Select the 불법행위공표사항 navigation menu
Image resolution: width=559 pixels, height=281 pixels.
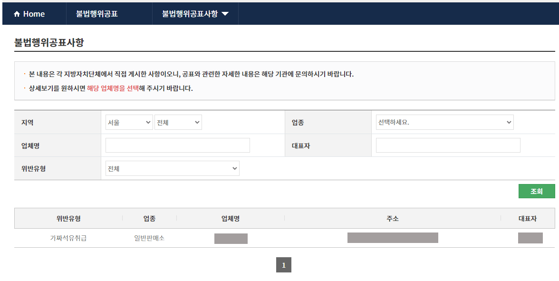188,14
